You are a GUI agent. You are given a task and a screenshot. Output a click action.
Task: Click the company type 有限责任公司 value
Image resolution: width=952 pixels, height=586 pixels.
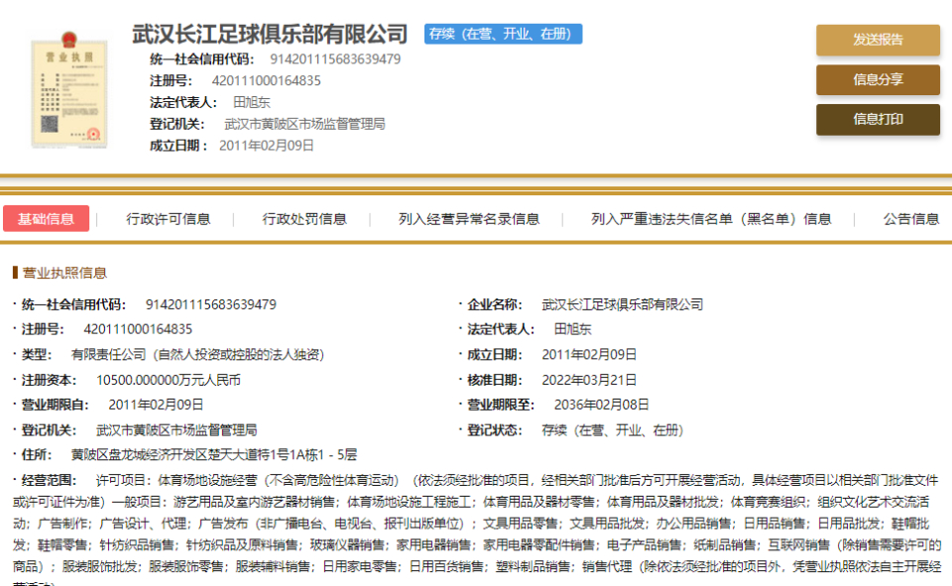198,355
